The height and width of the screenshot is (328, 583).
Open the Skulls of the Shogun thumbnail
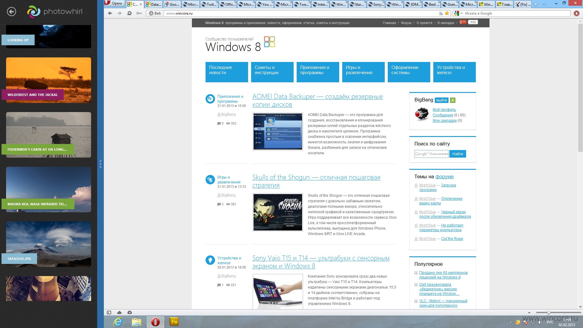coord(278,212)
